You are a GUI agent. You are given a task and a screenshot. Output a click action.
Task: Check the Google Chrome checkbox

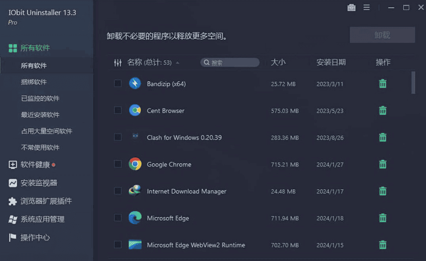pos(118,163)
